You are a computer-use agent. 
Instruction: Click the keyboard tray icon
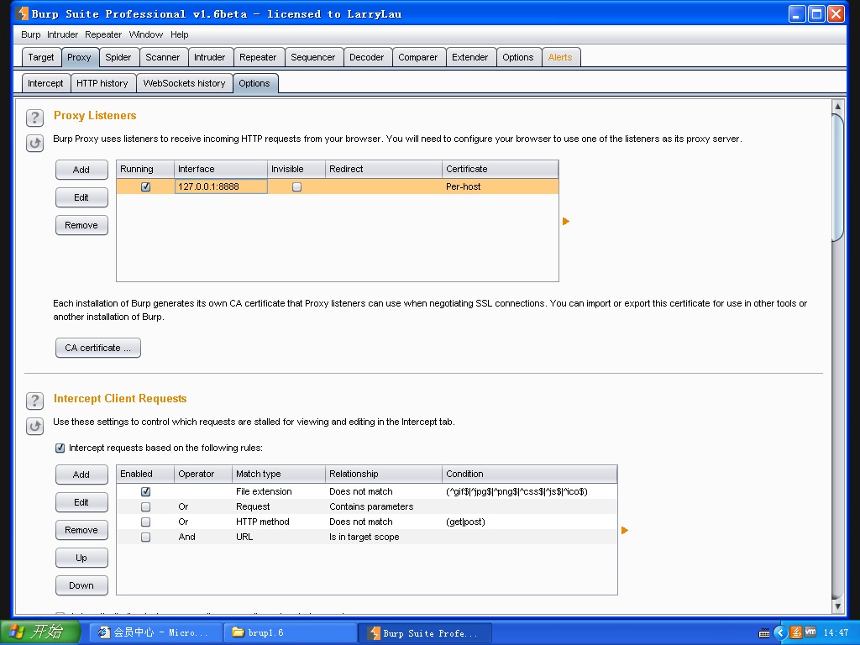coord(764,633)
